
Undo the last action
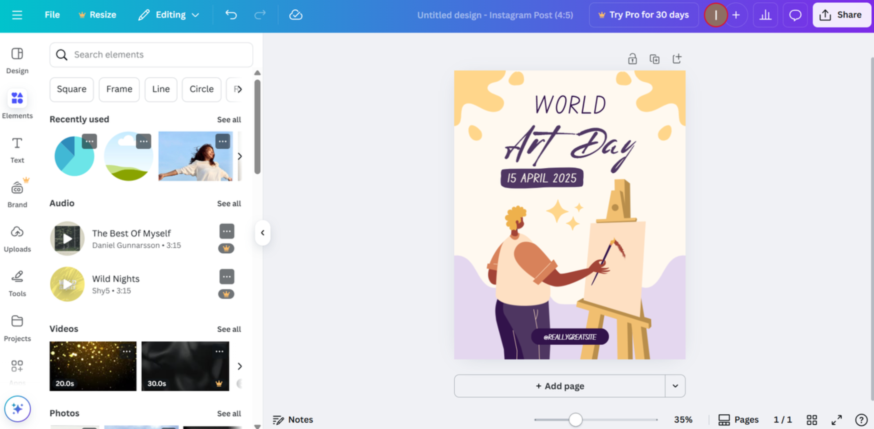[x=231, y=15]
